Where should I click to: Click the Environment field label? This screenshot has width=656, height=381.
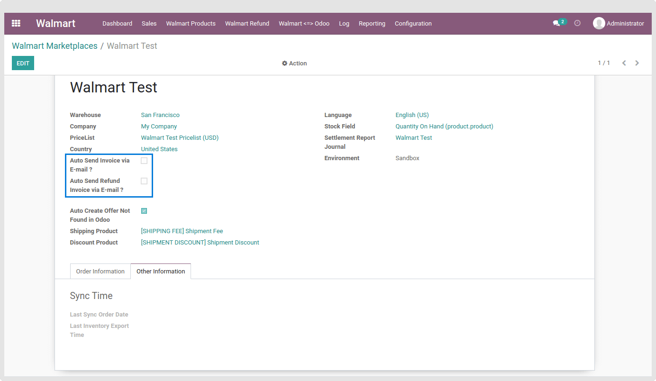[342, 158]
